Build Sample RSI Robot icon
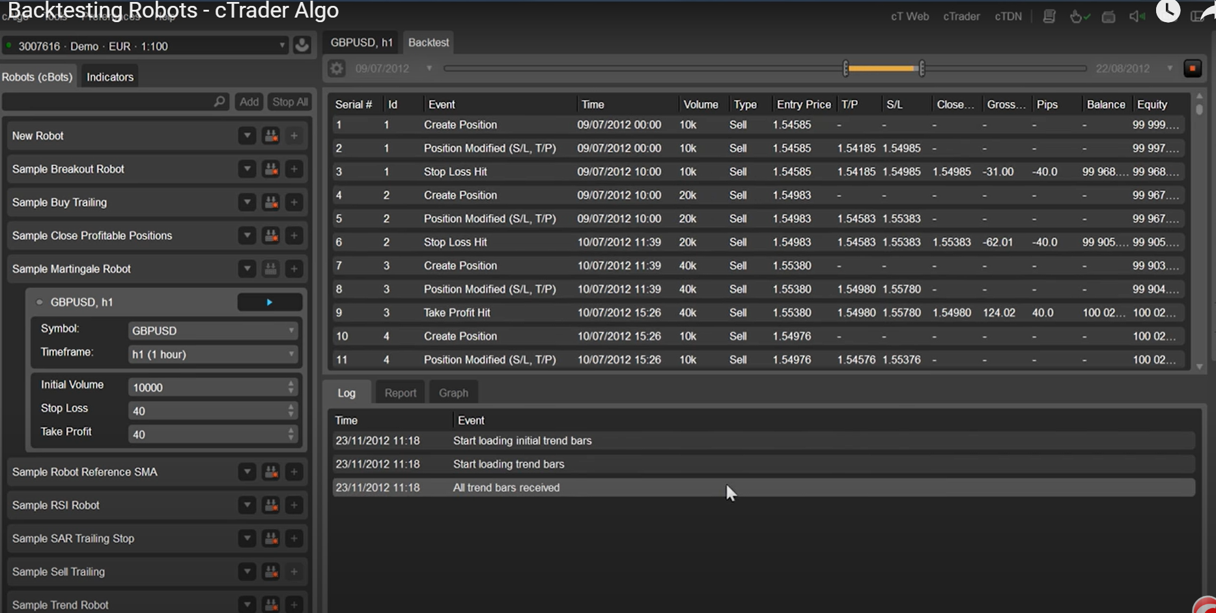 point(271,505)
